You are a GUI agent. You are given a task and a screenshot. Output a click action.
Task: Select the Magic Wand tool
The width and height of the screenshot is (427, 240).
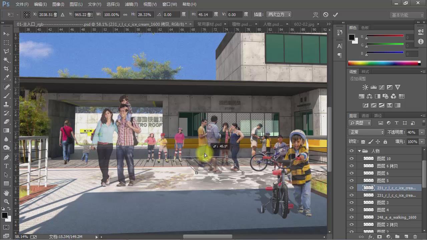click(x=6, y=60)
